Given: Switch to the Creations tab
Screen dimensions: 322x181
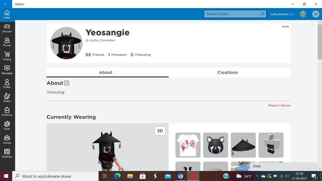Looking at the screenshot, I should [228, 72].
